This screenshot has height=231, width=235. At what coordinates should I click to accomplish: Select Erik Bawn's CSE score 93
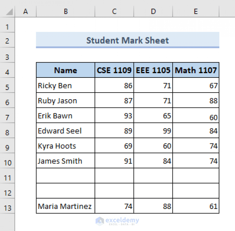click(114, 115)
